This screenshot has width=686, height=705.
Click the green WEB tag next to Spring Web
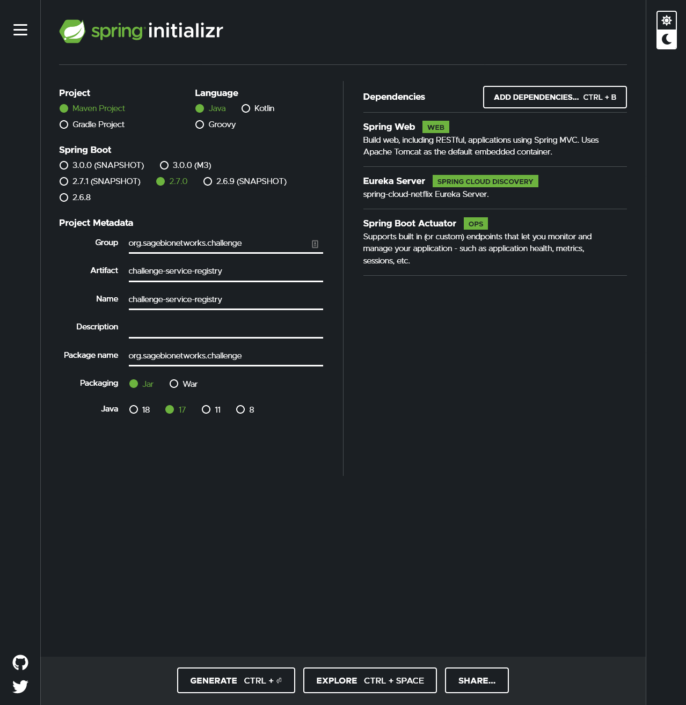pyautogui.click(x=435, y=127)
